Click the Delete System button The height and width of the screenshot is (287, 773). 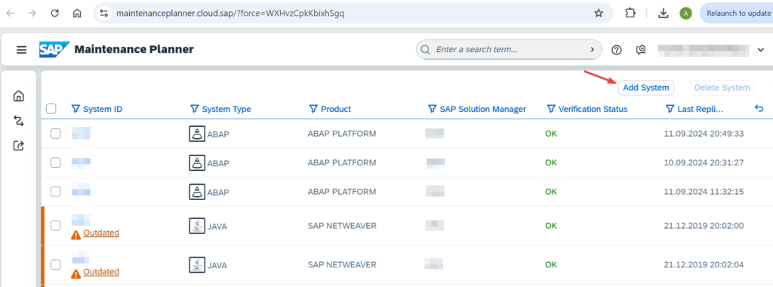[722, 88]
